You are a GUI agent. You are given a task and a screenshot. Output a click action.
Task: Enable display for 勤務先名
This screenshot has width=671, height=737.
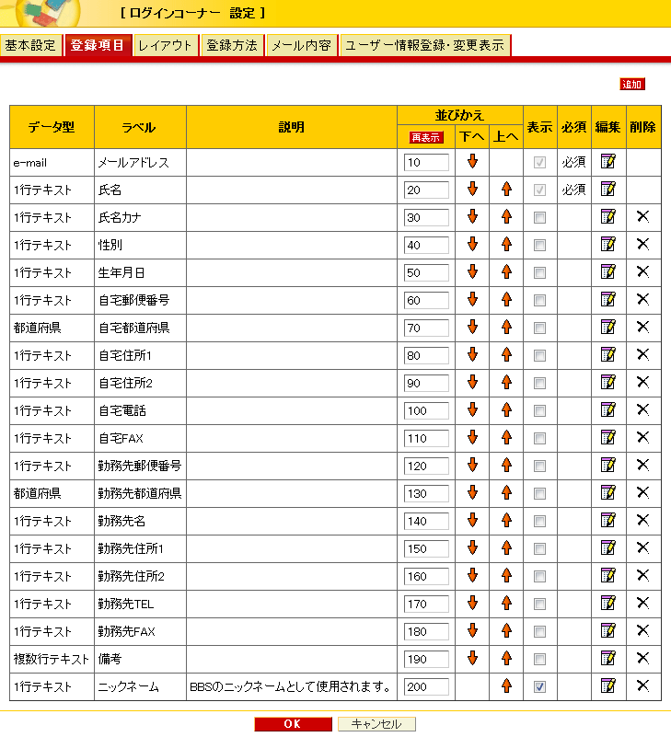pyautogui.click(x=539, y=522)
